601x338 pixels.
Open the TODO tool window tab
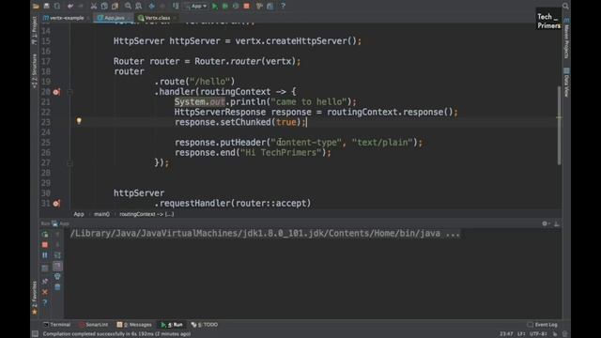[205, 325]
